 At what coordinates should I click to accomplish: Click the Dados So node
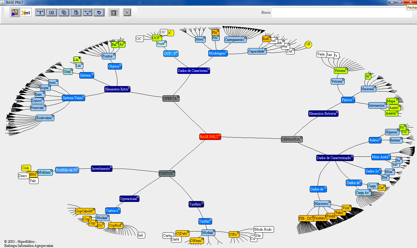pos(373,171)
